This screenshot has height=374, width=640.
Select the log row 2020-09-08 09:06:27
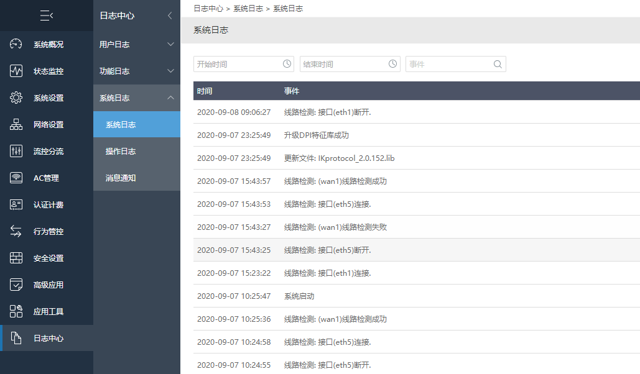tap(416, 112)
